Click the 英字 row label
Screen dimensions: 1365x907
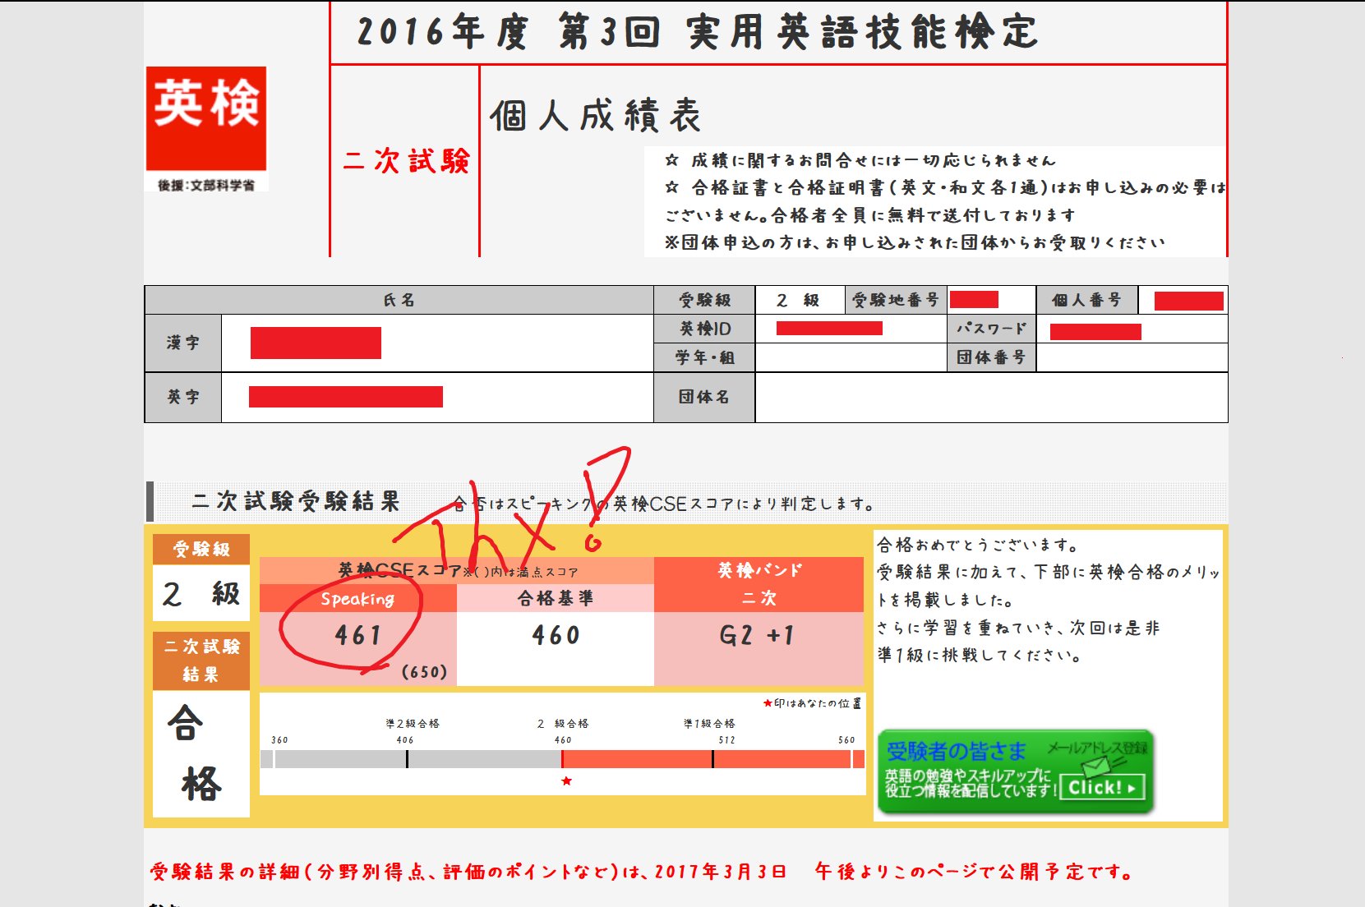tap(183, 397)
